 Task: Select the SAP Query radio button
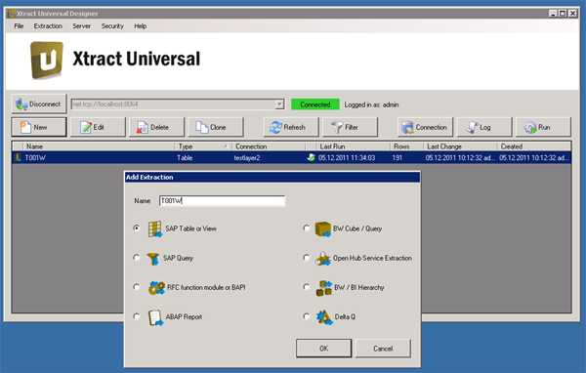click(137, 257)
